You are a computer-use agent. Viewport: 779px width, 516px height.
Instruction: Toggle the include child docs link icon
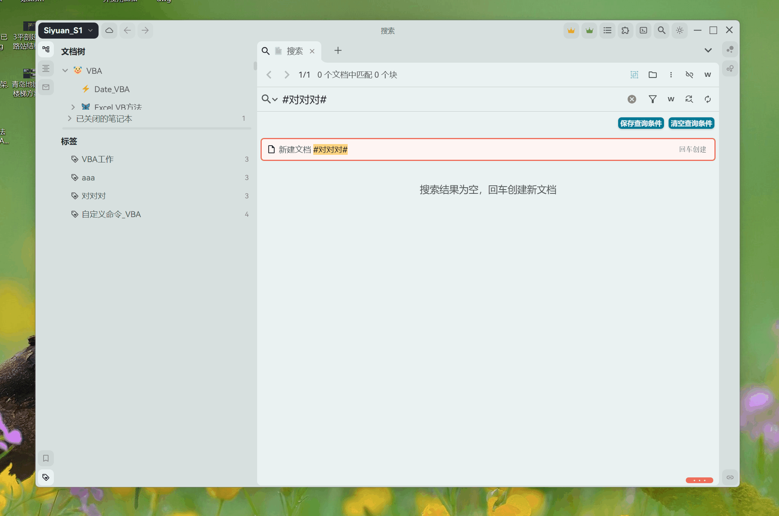click(x=689, y=75)
